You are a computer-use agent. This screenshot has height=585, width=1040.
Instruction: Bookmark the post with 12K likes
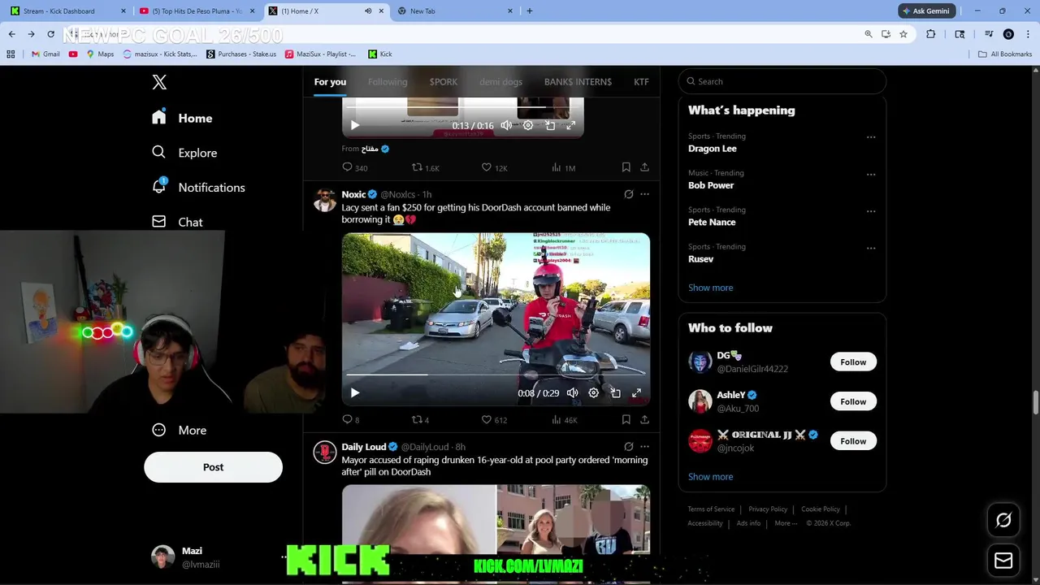(x=626, y=167)
